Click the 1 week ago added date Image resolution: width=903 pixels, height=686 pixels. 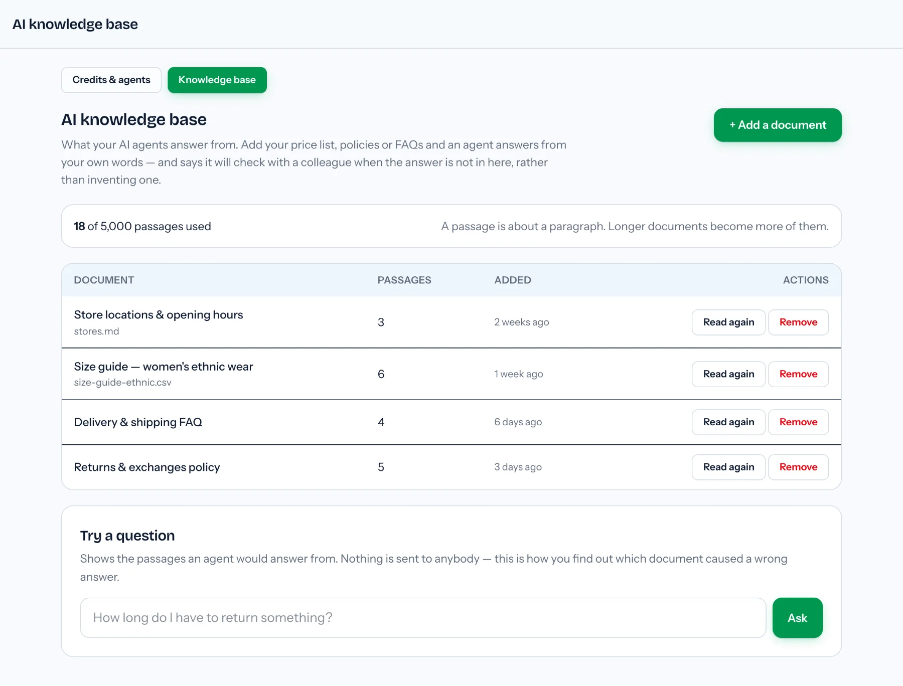click(x=519, y=374)
